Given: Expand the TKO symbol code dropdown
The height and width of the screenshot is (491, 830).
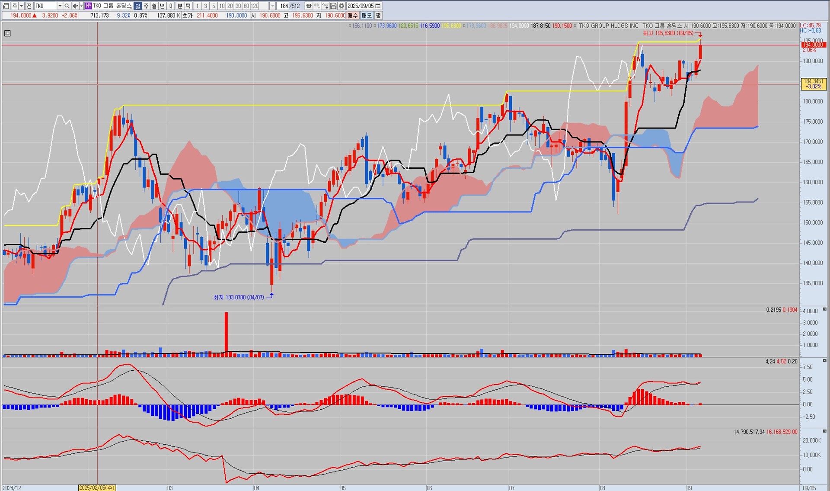Looking at the screenshot, I should [x=60, y=6].
